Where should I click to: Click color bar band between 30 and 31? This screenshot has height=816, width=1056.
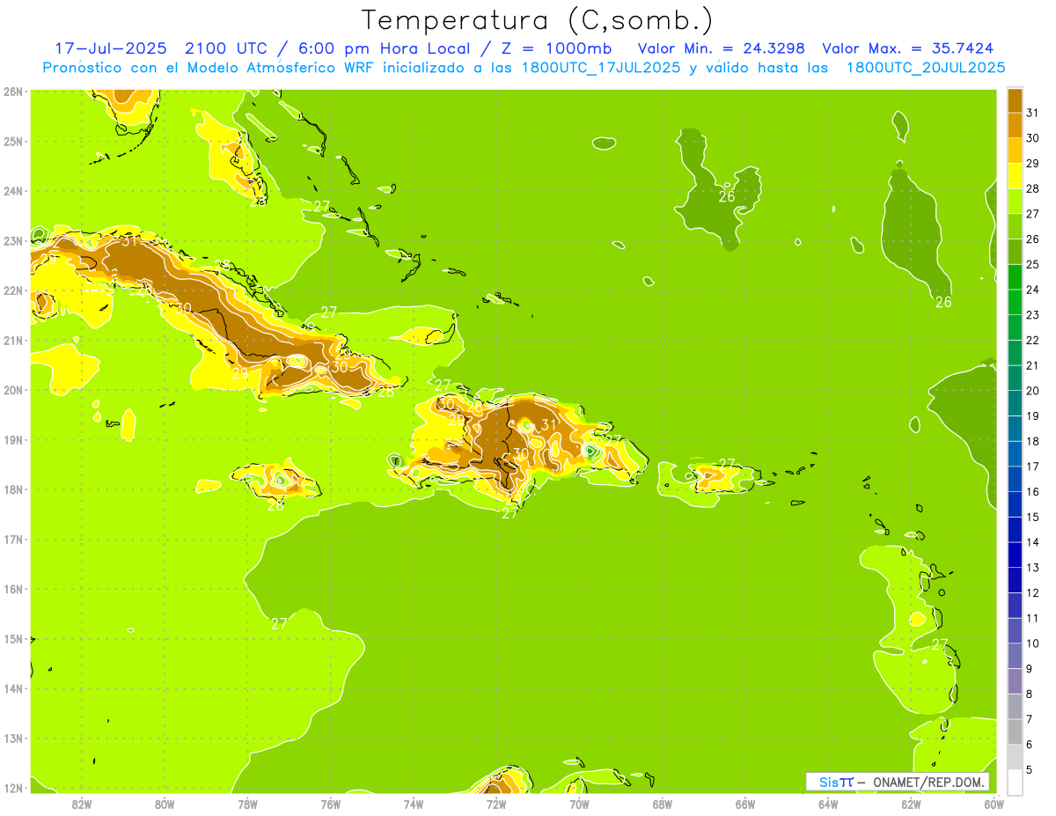coord(1015,124)
